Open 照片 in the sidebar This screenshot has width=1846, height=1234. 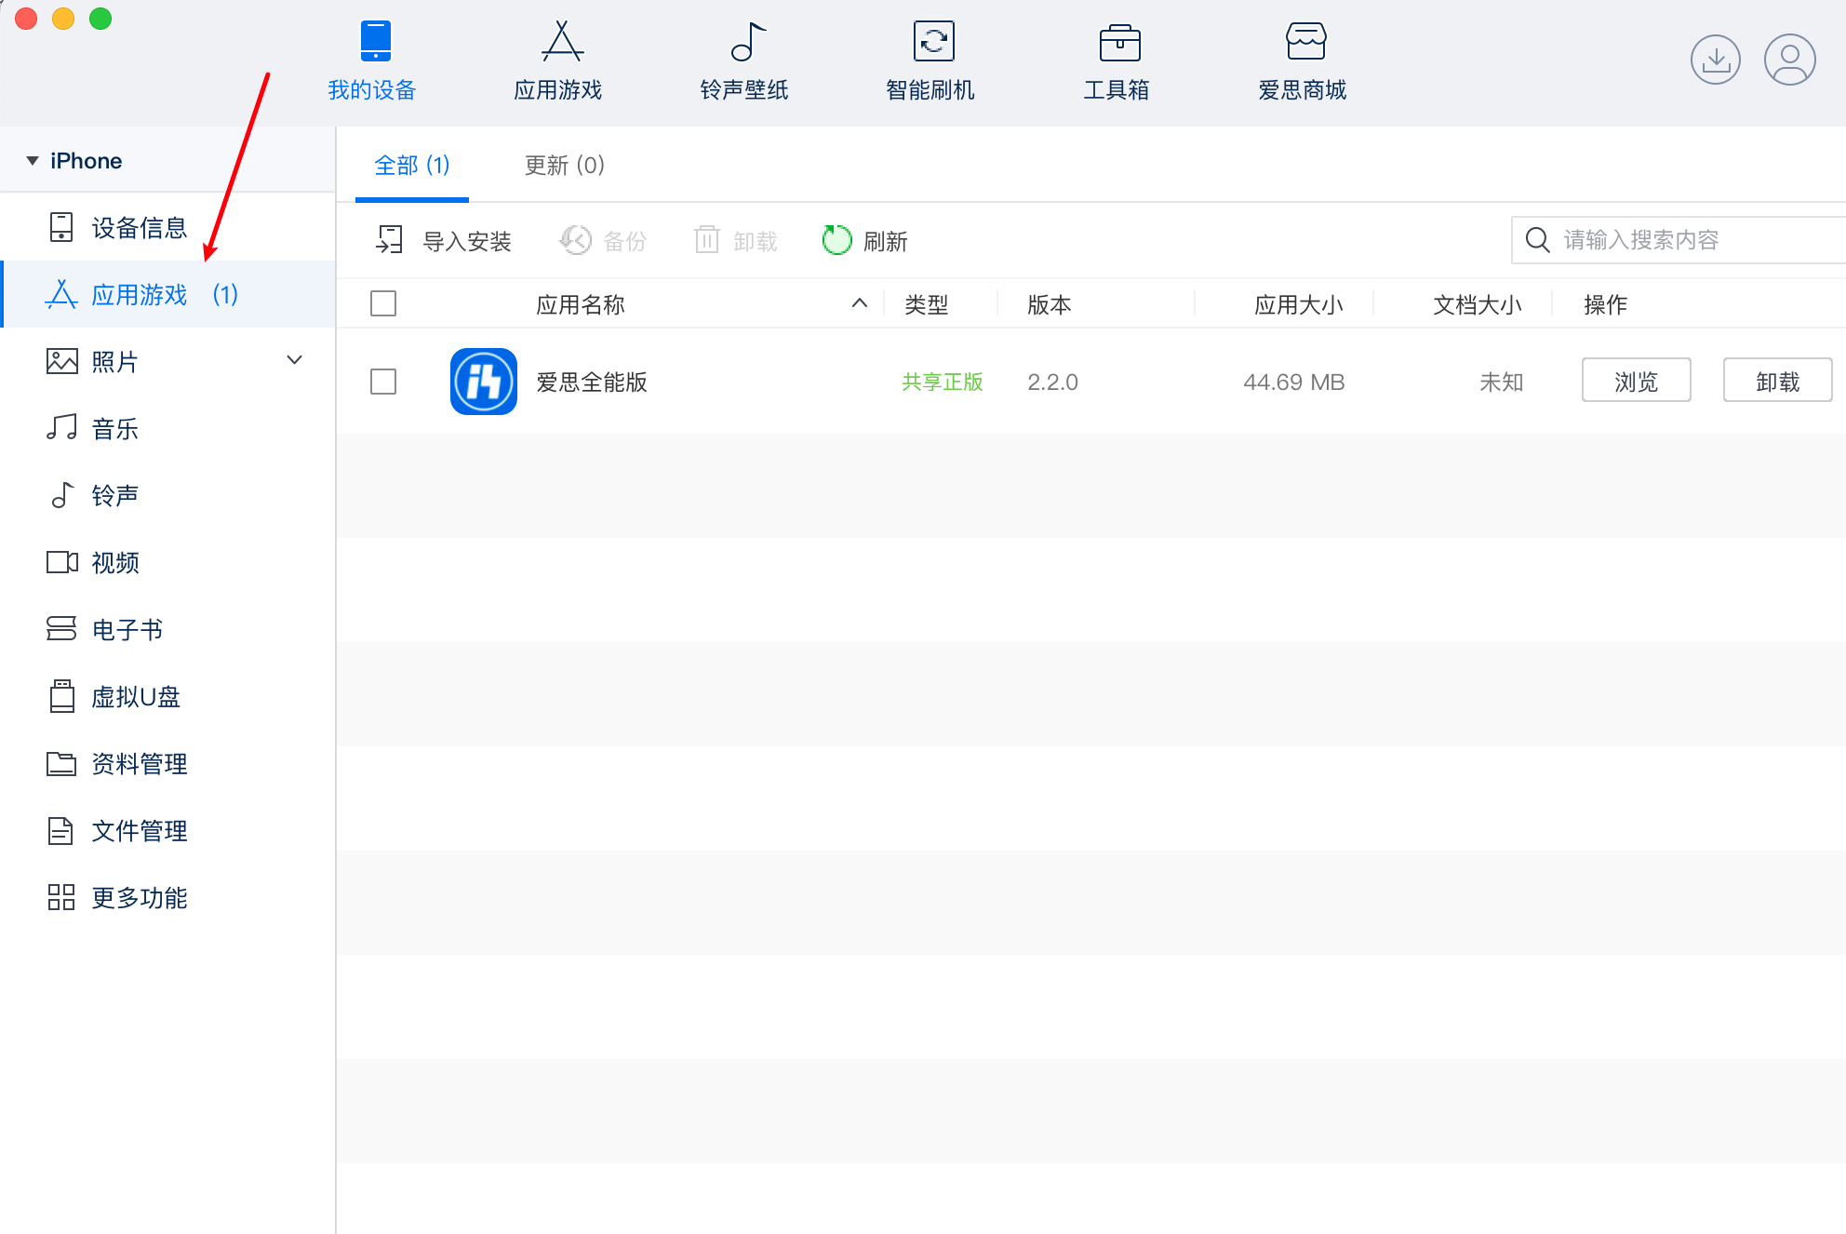(x=168, y=361)
